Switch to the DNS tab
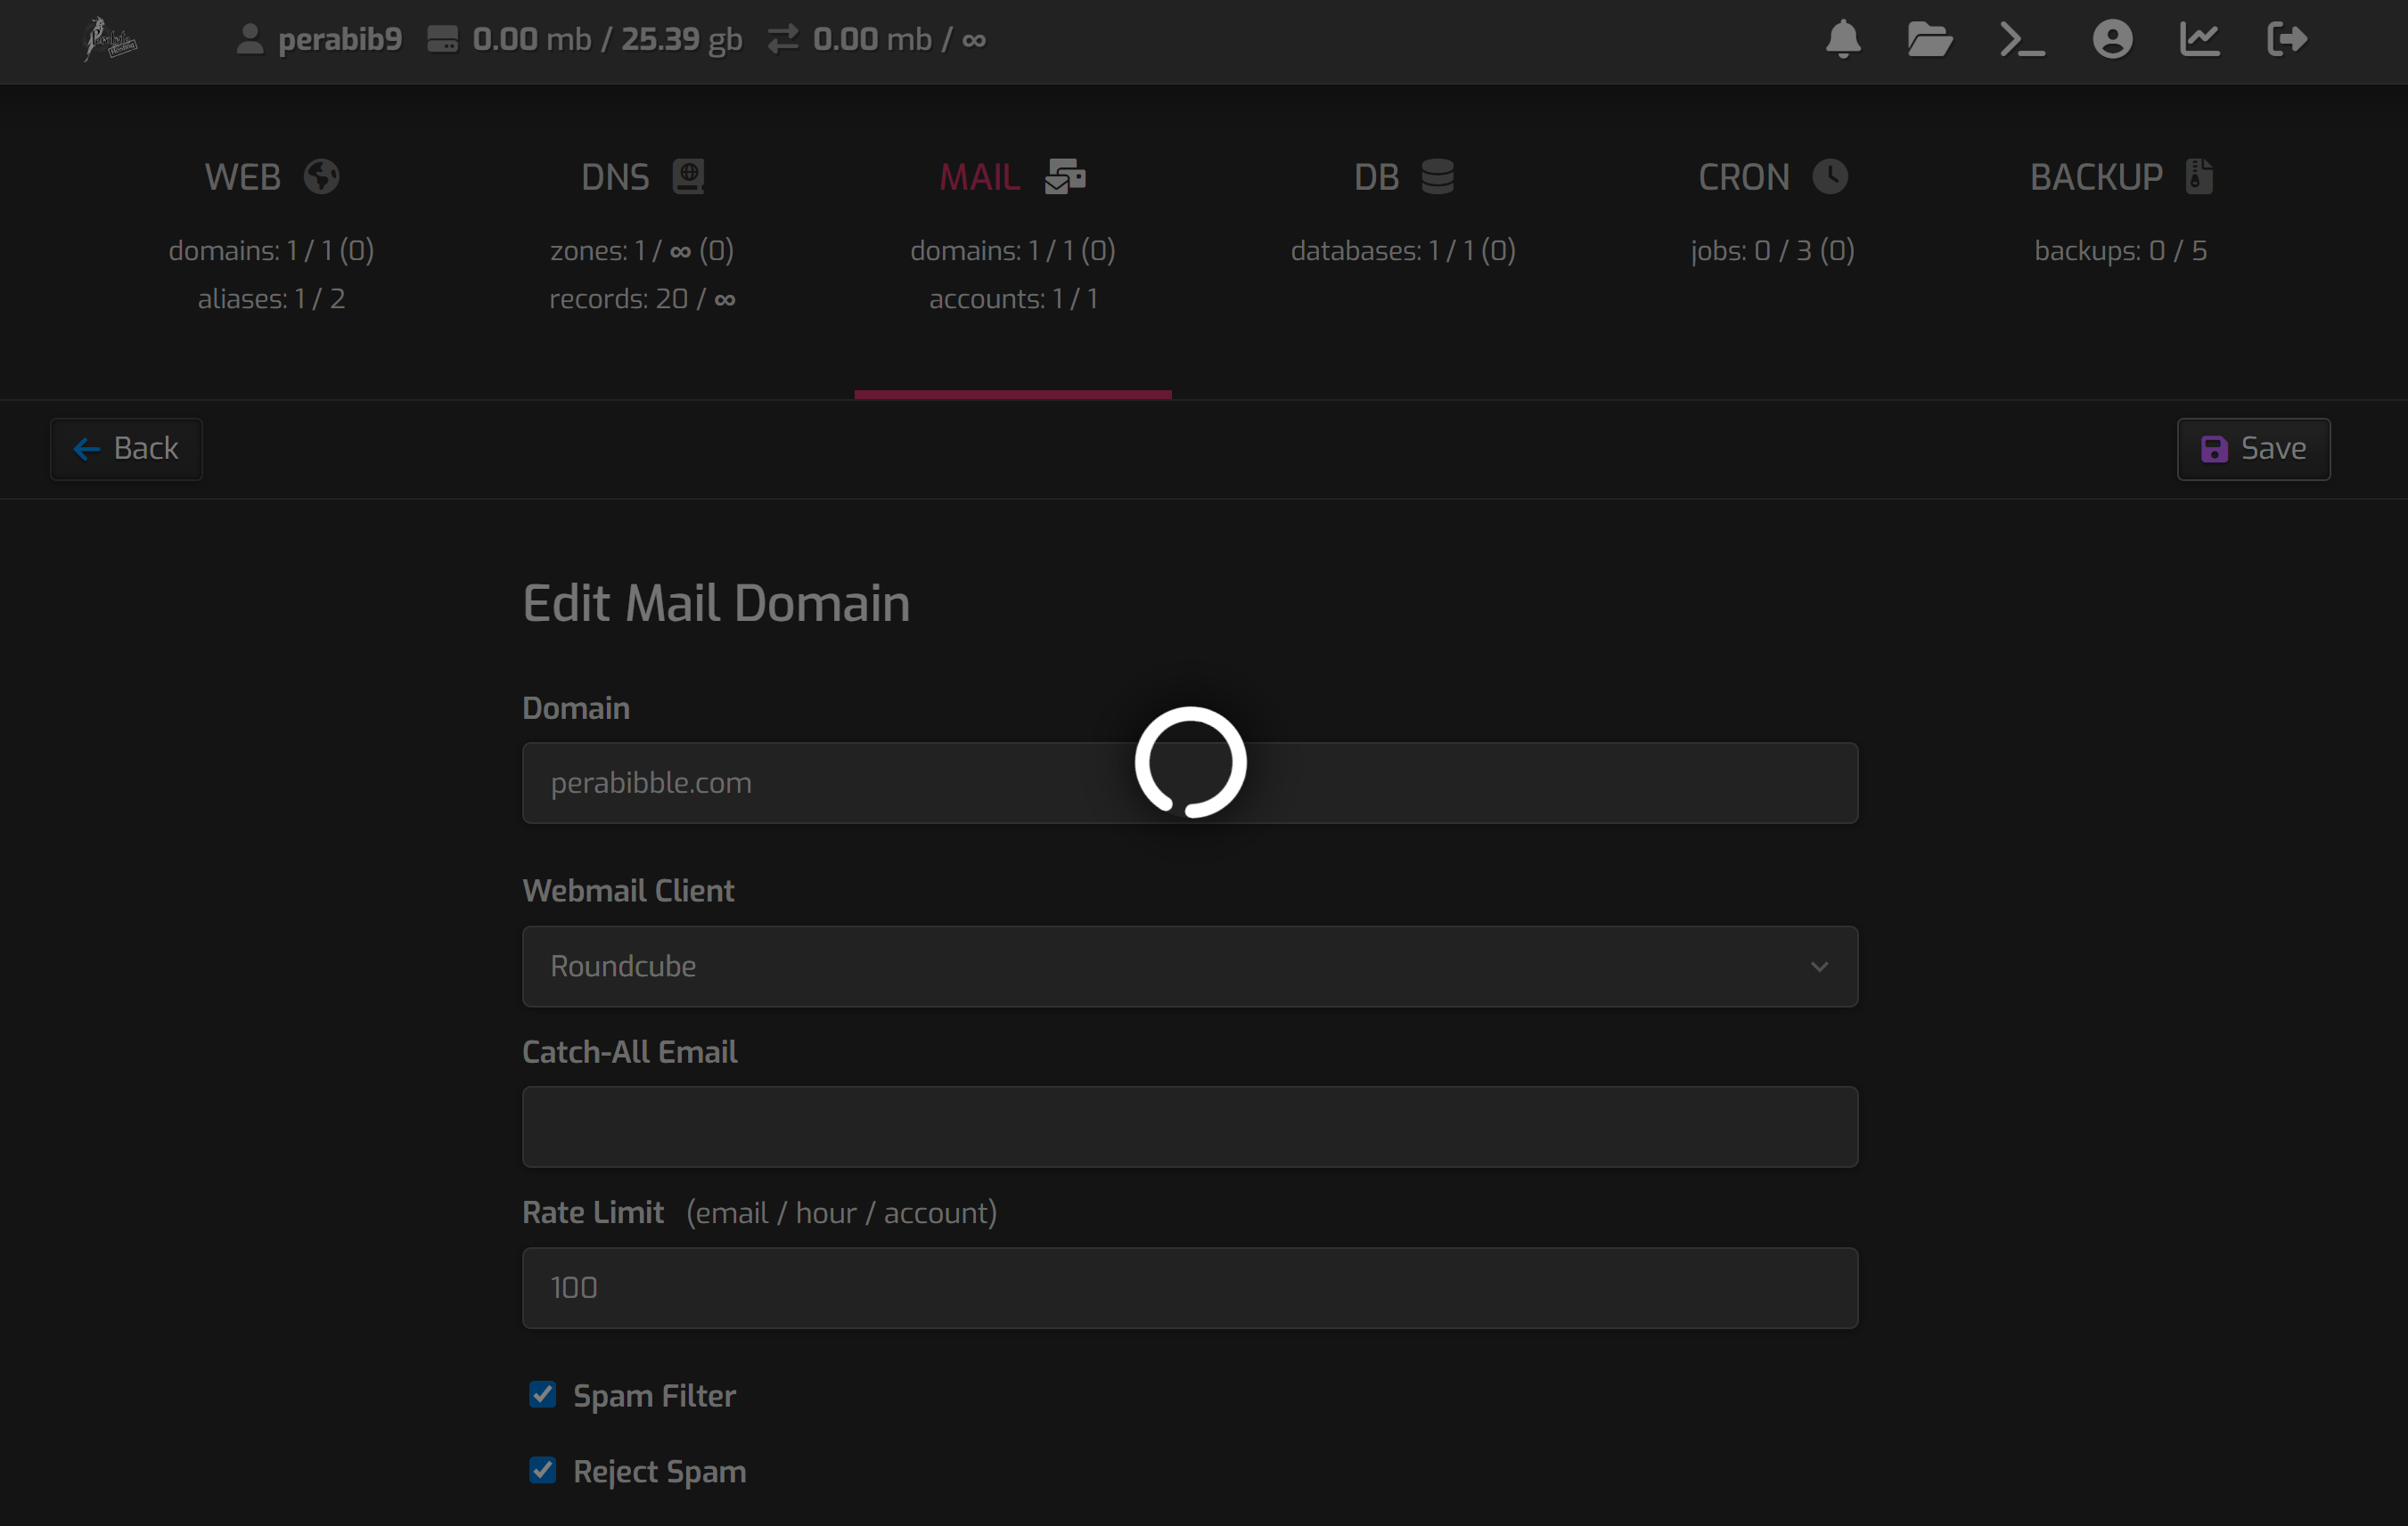Viewport: 2408px width, 1526px height. click(642, 177)
